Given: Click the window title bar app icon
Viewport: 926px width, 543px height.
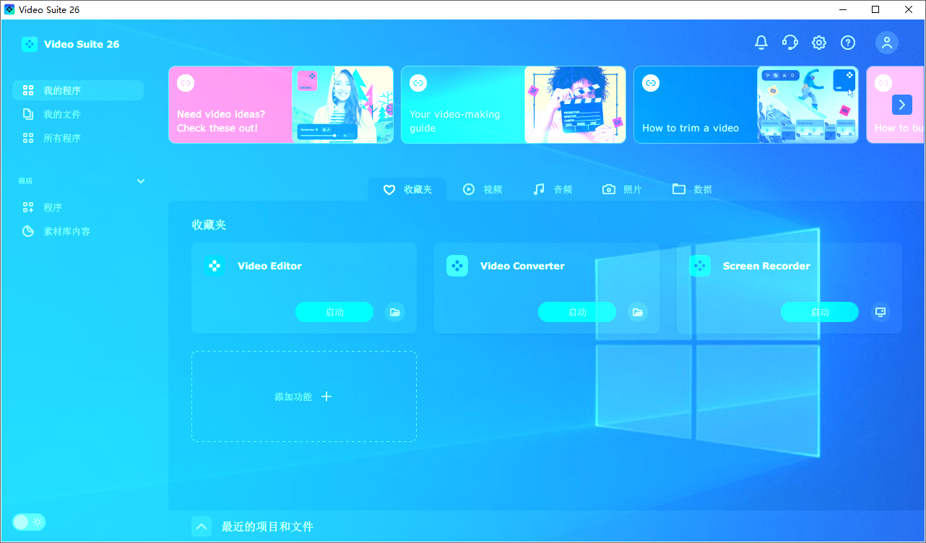Looking at the screenshot, I should coord(9,9).
